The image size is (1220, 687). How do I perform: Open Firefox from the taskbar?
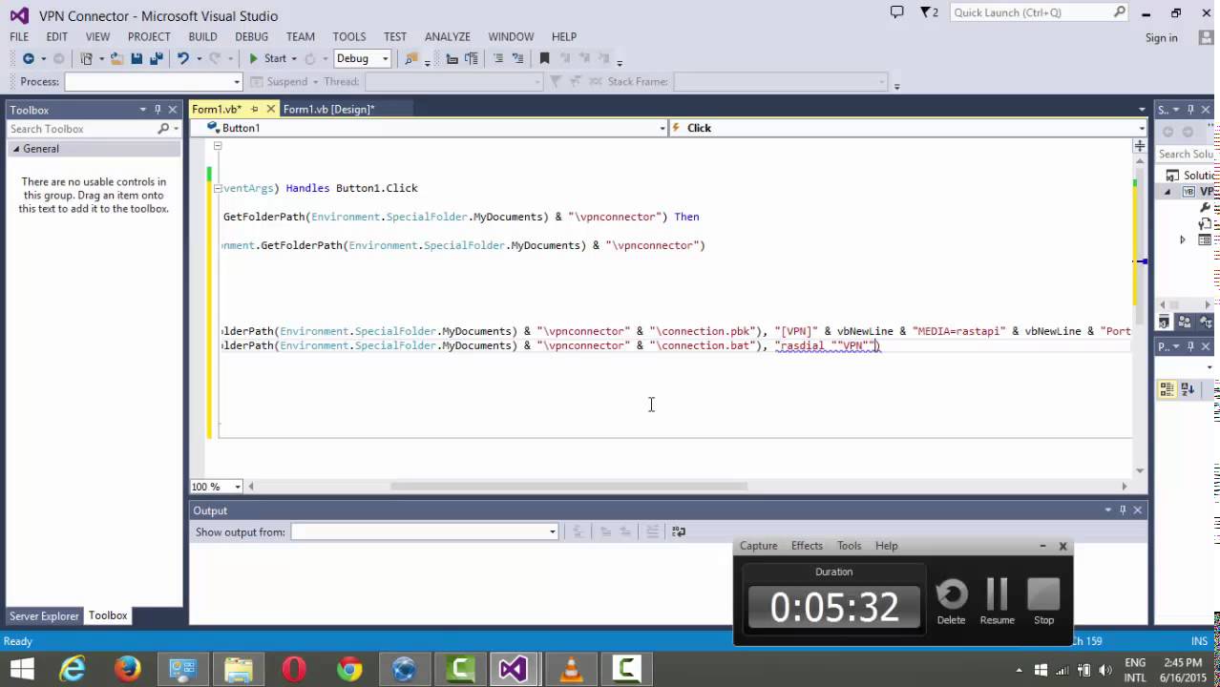click(x=127, y=670)
